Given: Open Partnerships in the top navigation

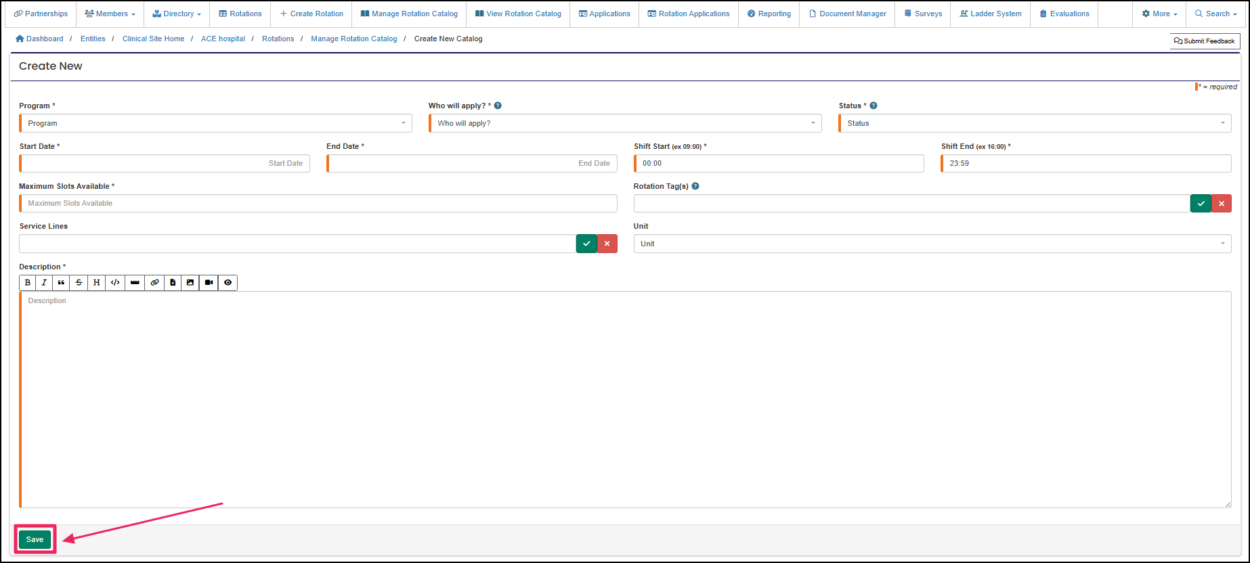Looking at the screenshot, I should [41, 14].
